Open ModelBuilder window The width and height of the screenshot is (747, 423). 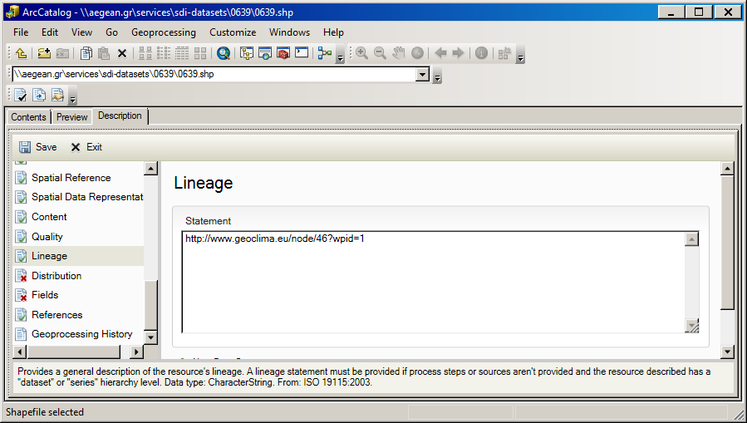click(x=325, y=53)
